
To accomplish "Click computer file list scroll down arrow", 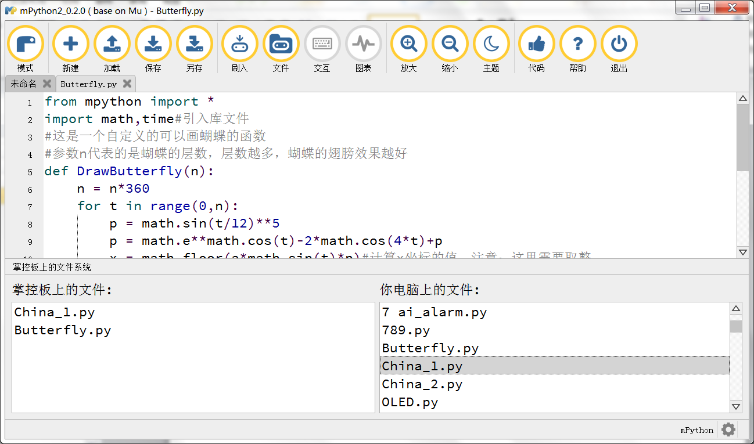I will tap(736, 407).
